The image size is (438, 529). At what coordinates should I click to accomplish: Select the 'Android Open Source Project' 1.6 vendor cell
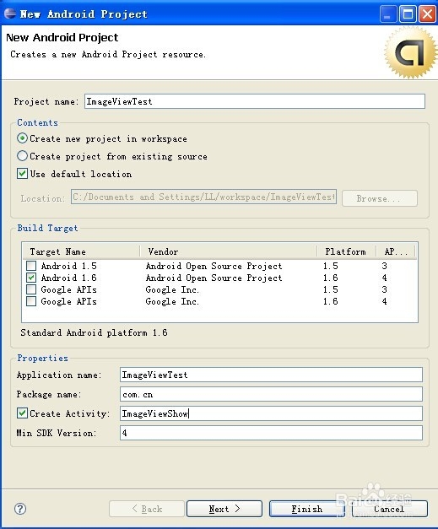point(214,278)
